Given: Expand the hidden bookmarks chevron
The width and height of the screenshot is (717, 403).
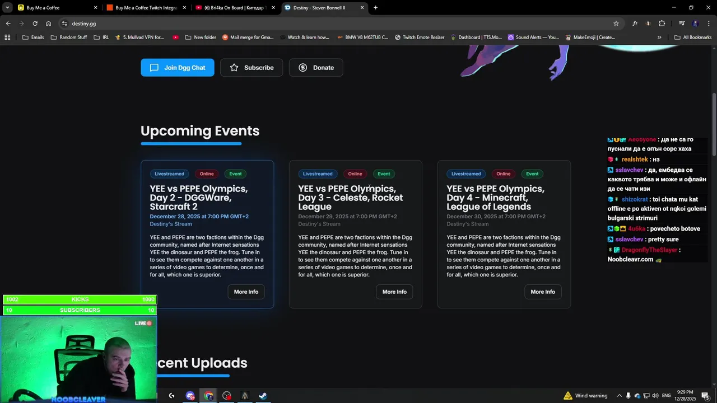Looking at the screenshot, I should [659, 38].
